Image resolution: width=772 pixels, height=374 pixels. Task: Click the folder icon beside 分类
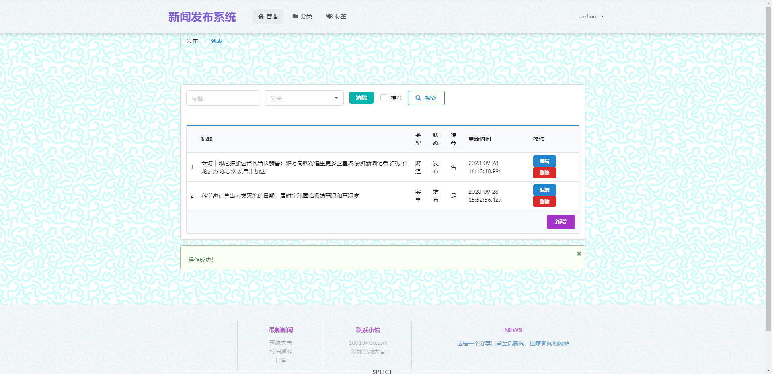pos(296,16)
